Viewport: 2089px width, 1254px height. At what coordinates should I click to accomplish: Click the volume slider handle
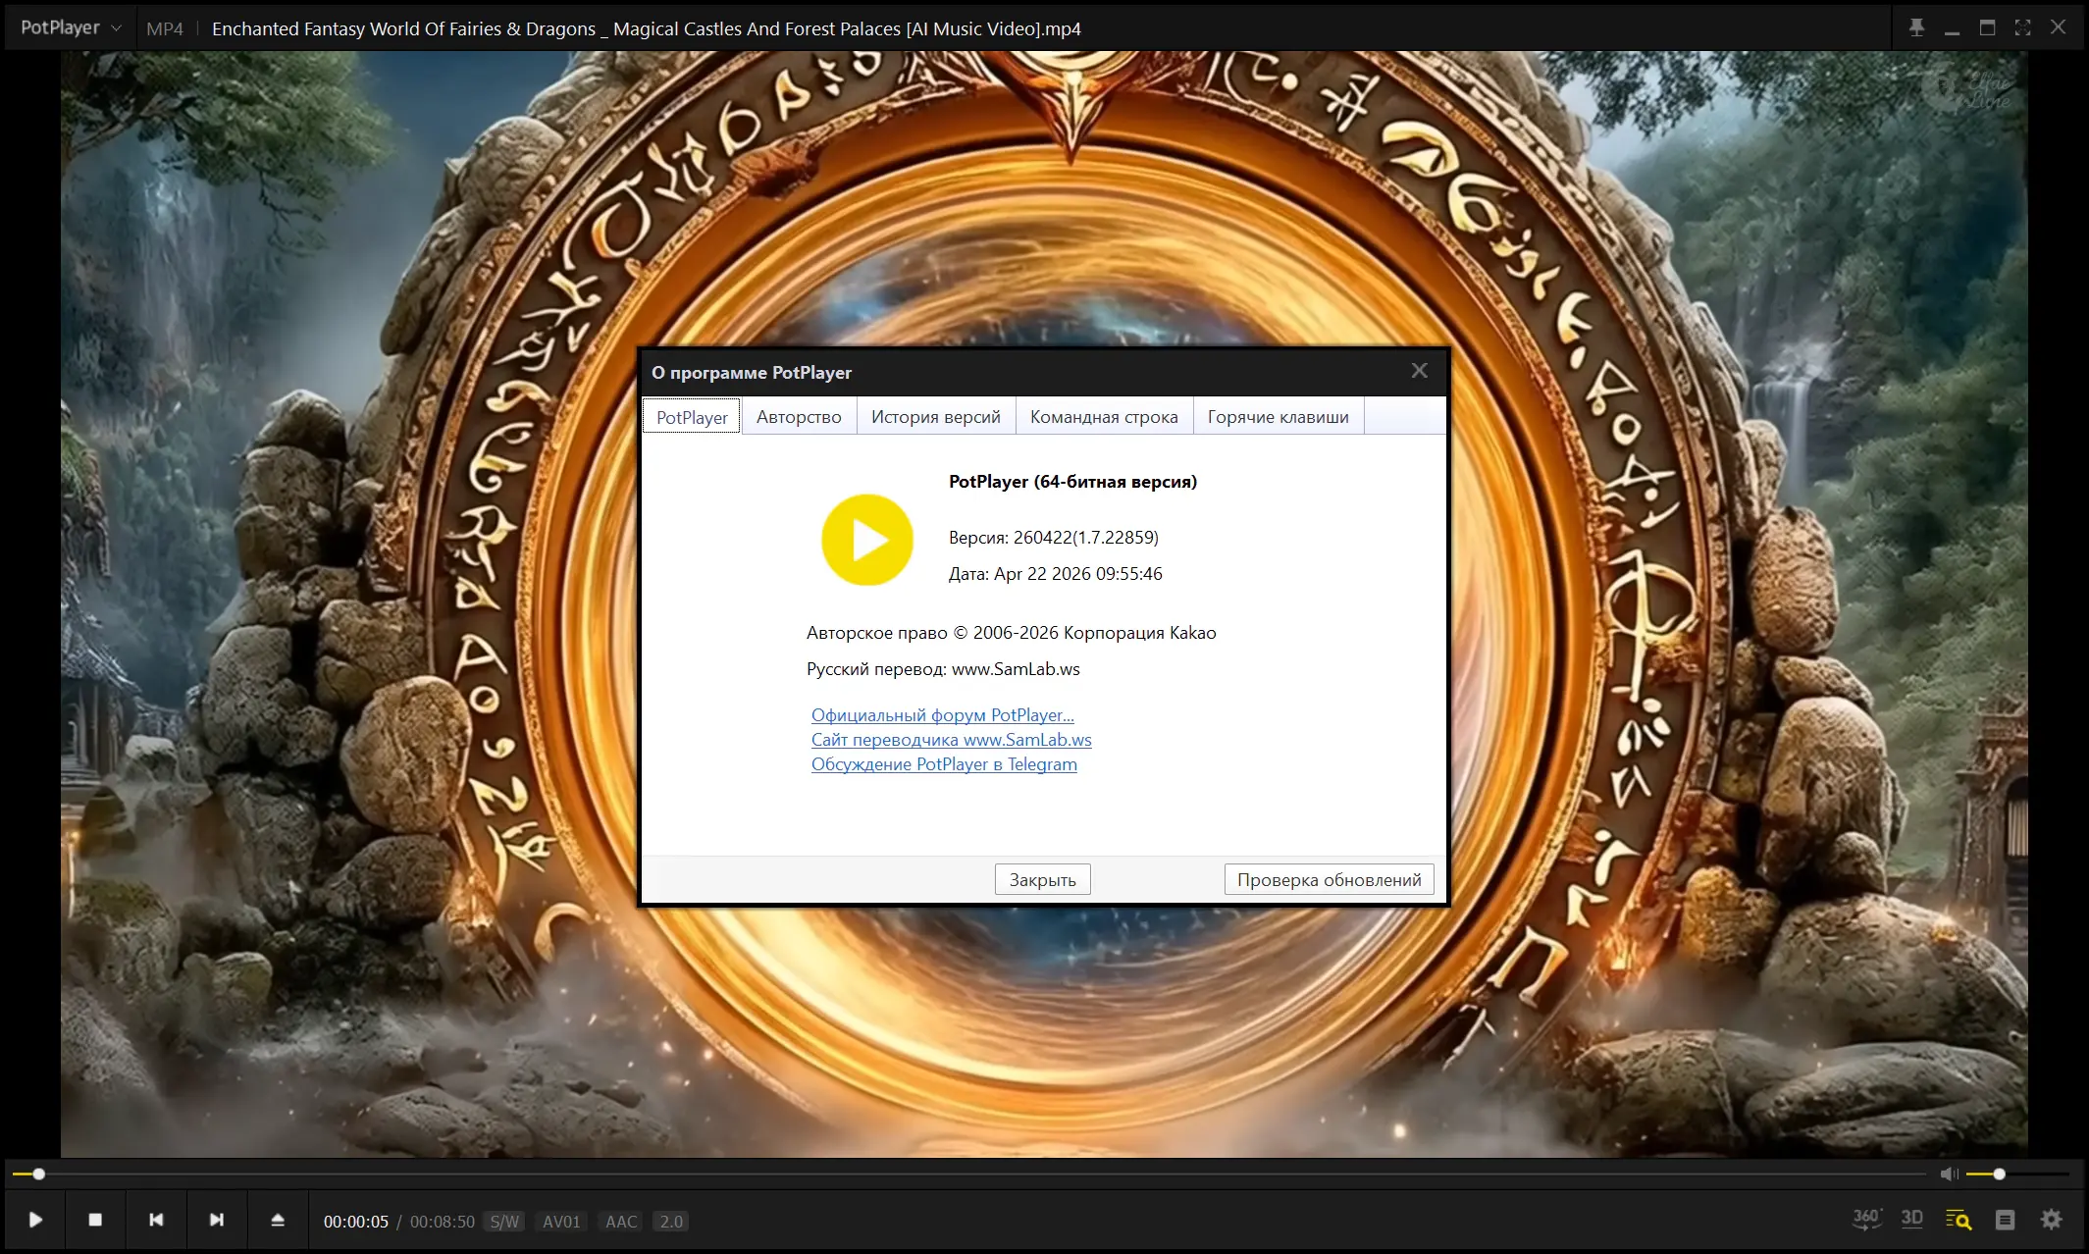point(1999,1174)
